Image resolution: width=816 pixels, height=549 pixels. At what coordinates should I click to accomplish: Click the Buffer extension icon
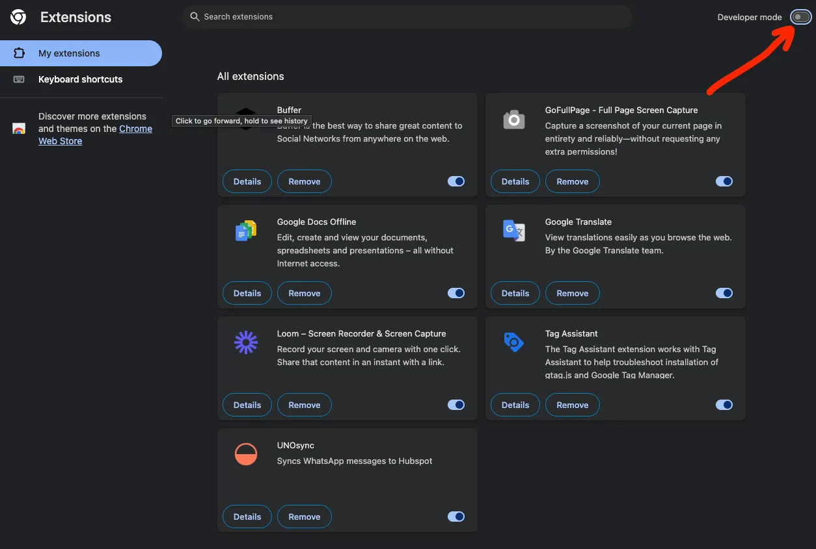click(x=245, y=118)
